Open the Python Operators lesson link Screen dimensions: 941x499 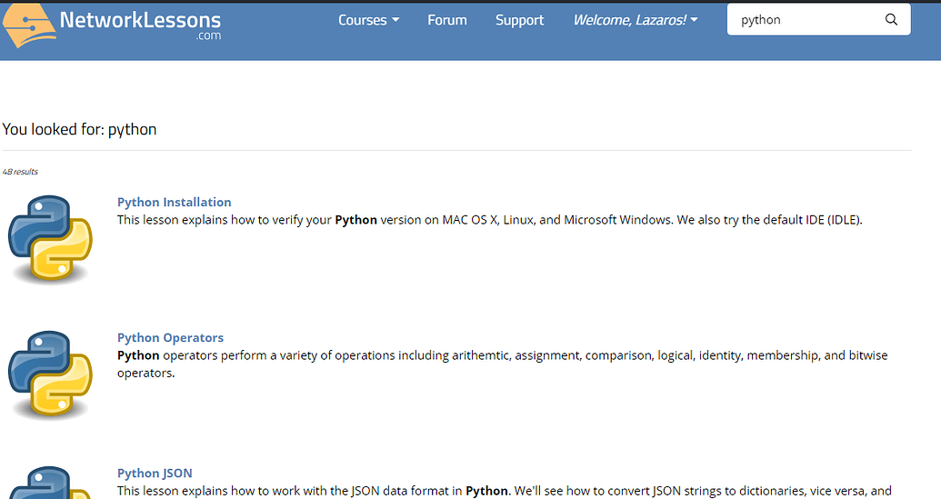(x=170, y=337)
